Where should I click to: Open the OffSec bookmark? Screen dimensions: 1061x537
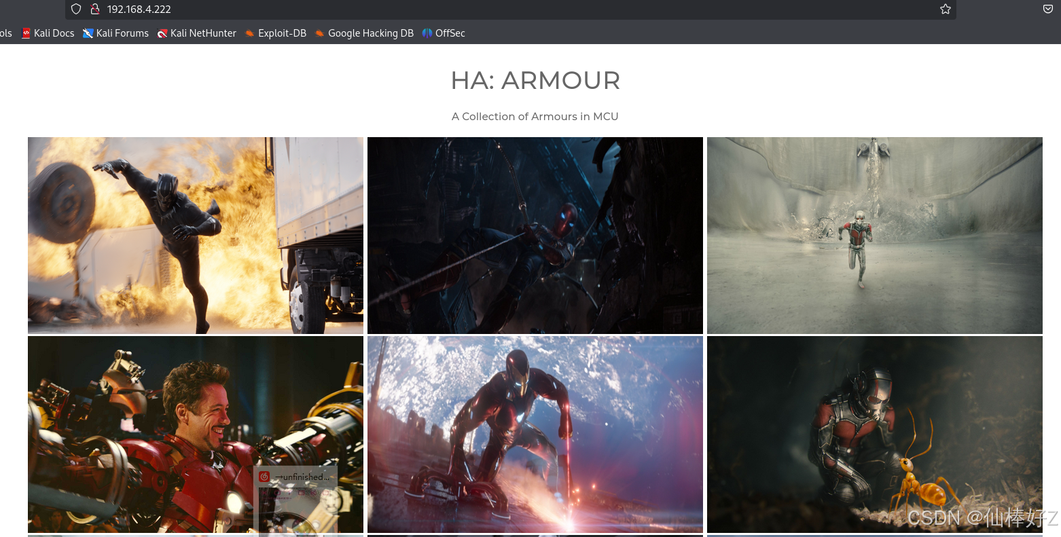tap(444, 33)
